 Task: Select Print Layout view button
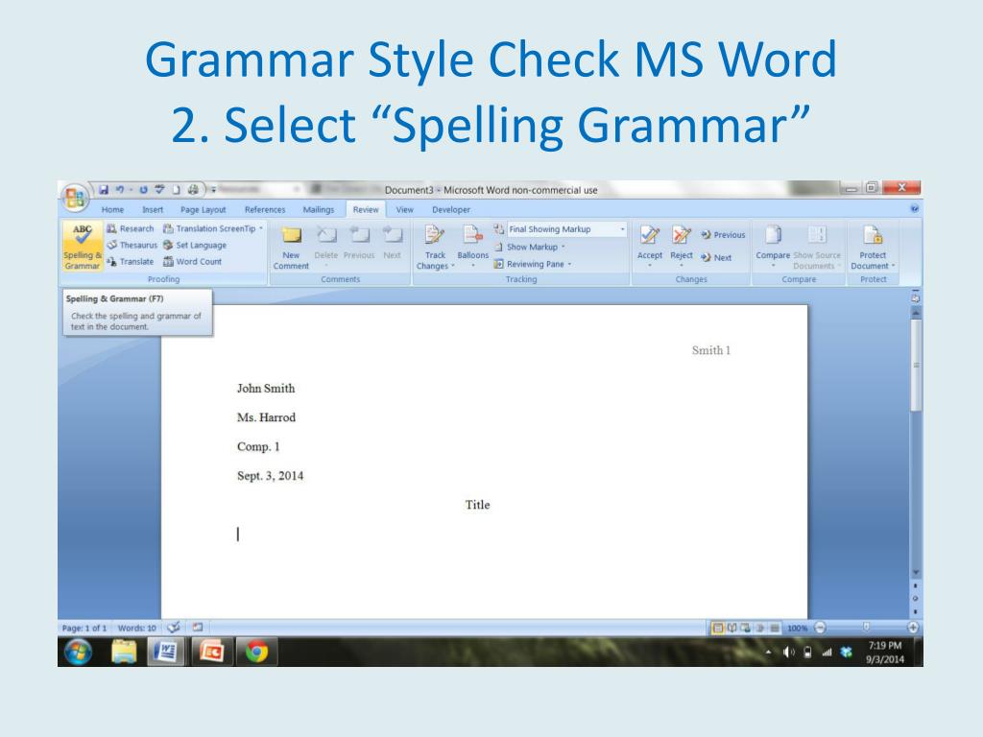click(x=718, y=628)
